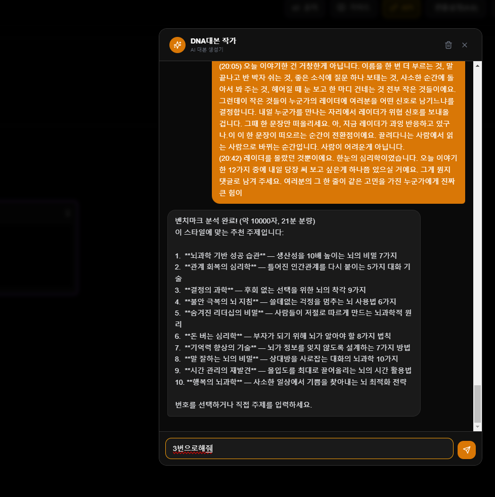Close the DNA대본 작가 chat panel

464,44
